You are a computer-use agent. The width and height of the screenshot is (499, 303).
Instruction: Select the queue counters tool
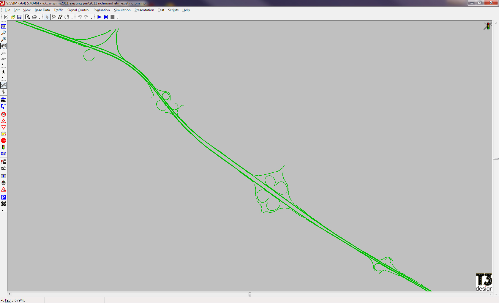coord(4,189)
